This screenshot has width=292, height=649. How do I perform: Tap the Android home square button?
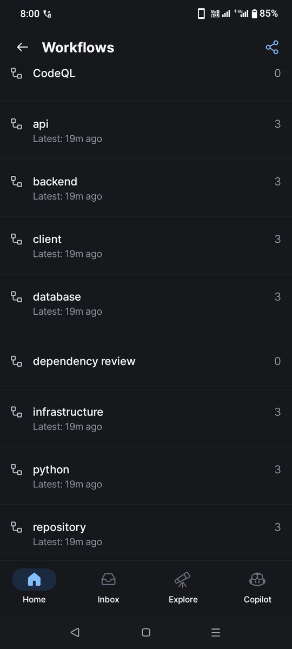(145, 632)
